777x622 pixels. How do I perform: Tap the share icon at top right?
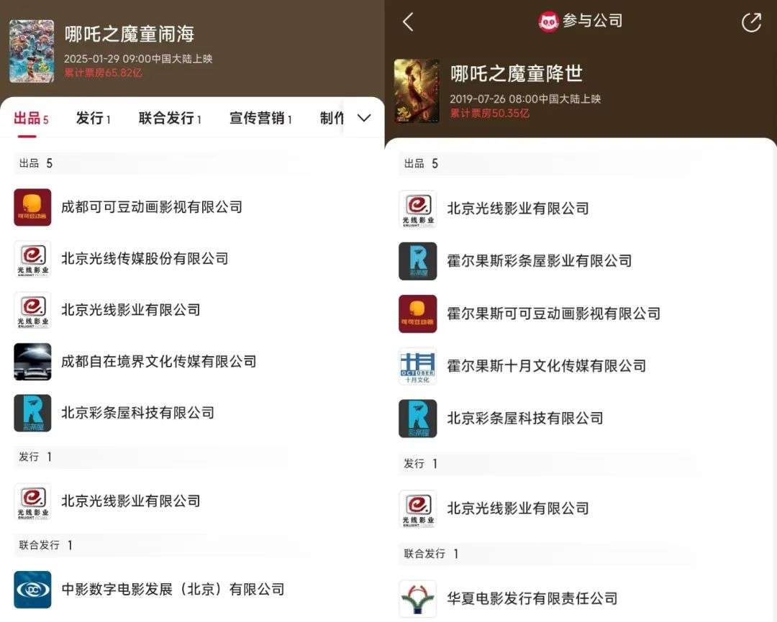pos(751,22)
